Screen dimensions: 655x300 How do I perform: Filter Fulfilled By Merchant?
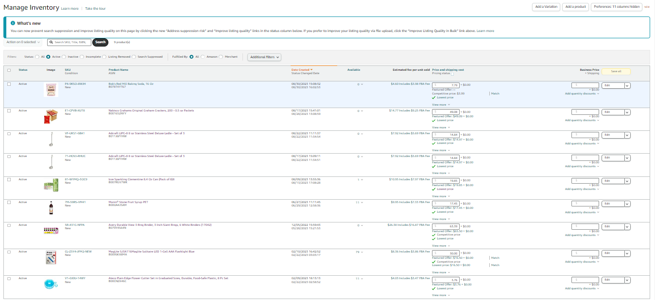click(x=221, y=57)
